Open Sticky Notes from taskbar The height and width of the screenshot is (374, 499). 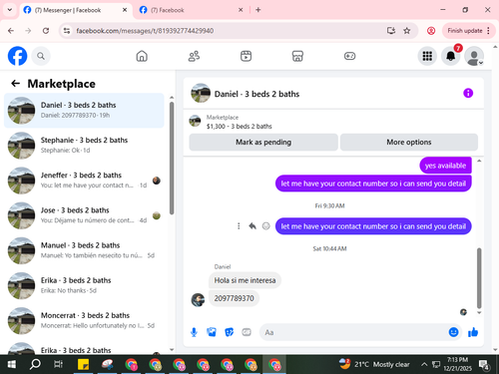83,364
